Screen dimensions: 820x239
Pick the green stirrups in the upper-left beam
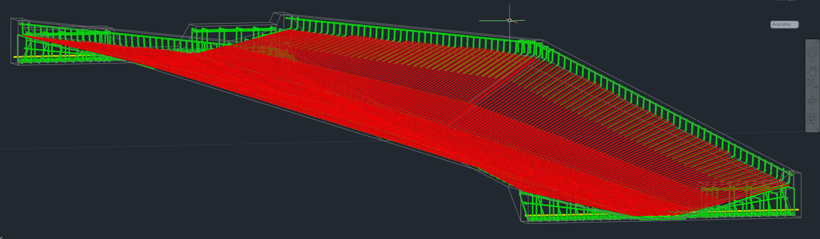tap(66, 34)
